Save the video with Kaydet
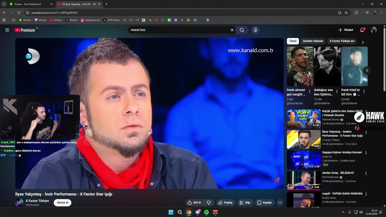386x217 pixels. coord(264,203)
